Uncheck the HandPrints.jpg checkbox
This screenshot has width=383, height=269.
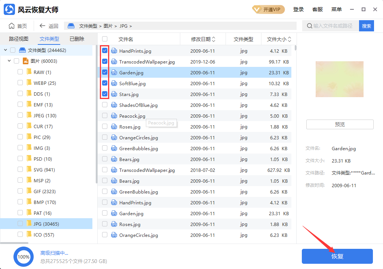105,51
